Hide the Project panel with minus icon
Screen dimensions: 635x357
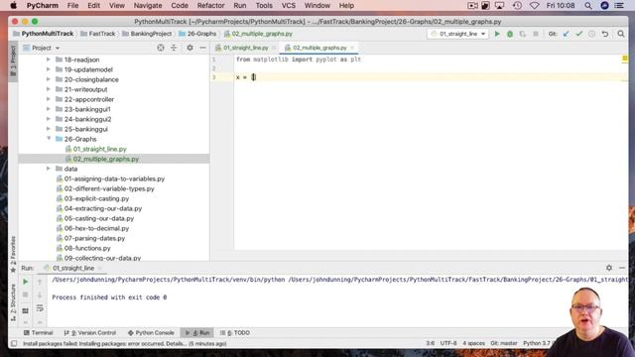tap(202, 48)
